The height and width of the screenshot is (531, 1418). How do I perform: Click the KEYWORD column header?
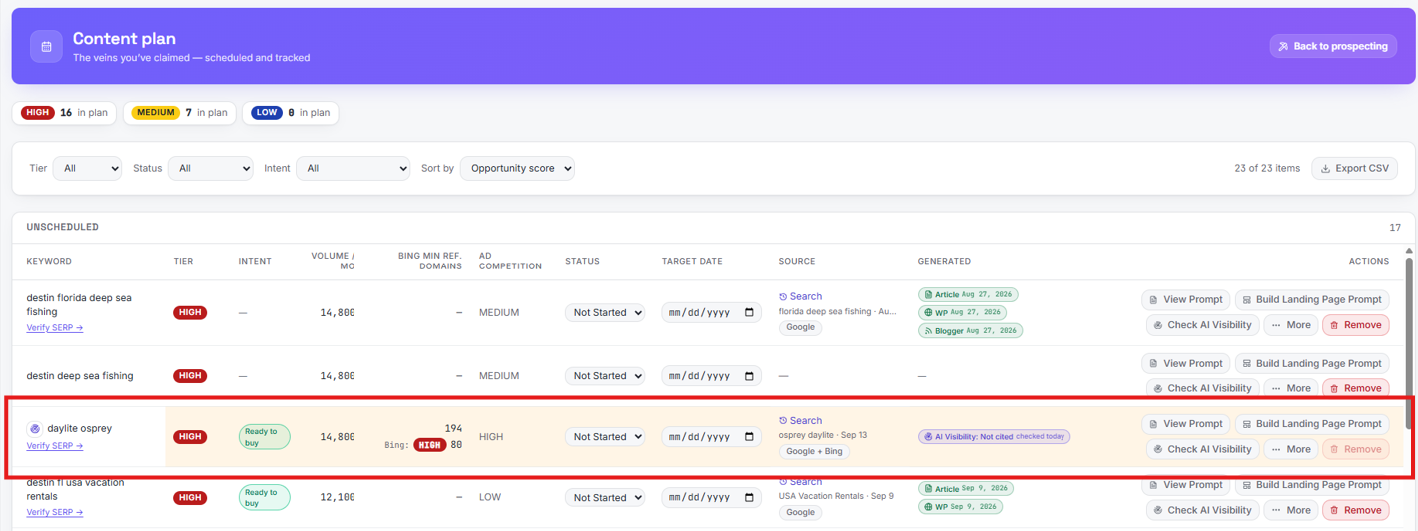coord(49,261)
